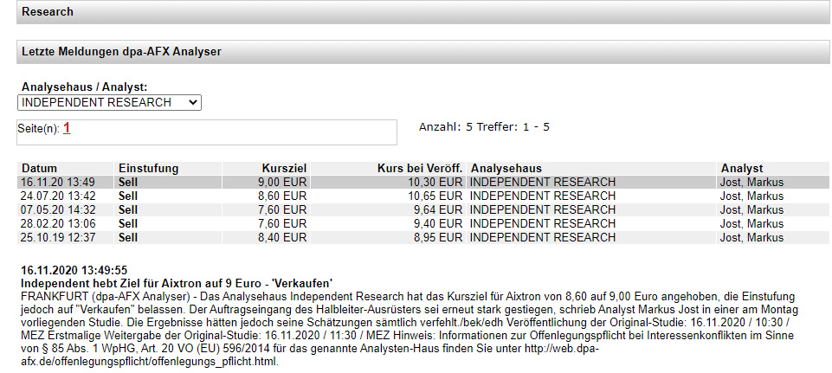Click the published price 9,40 EUR

(x=438, y=223)
